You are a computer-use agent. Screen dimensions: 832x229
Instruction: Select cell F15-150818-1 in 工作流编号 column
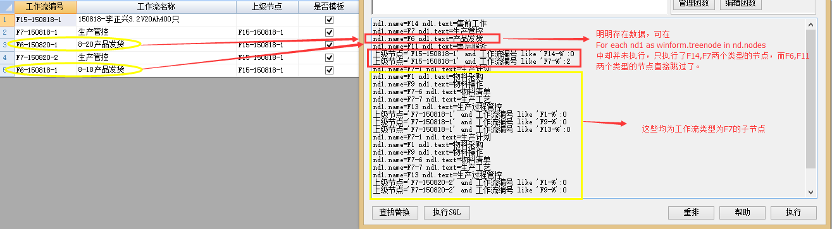[45, 20]
